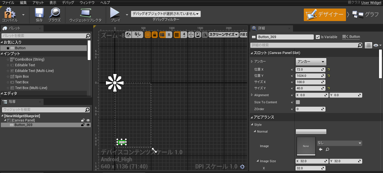Expand the アンカー (Anchor) dropdown
Screen dimensions: 383x173
[311, 61]
